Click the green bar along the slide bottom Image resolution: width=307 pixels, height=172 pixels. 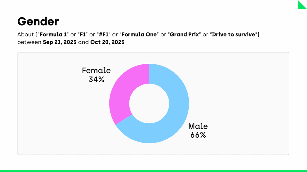pos(153,171)
